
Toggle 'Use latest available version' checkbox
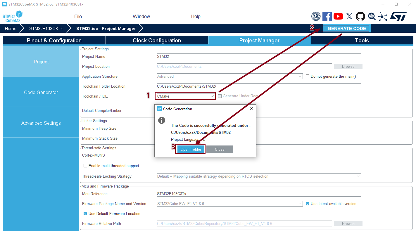click(x=308, y=204)
